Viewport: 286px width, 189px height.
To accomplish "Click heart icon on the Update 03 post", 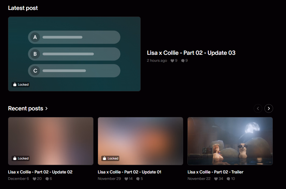I will 172,61.
